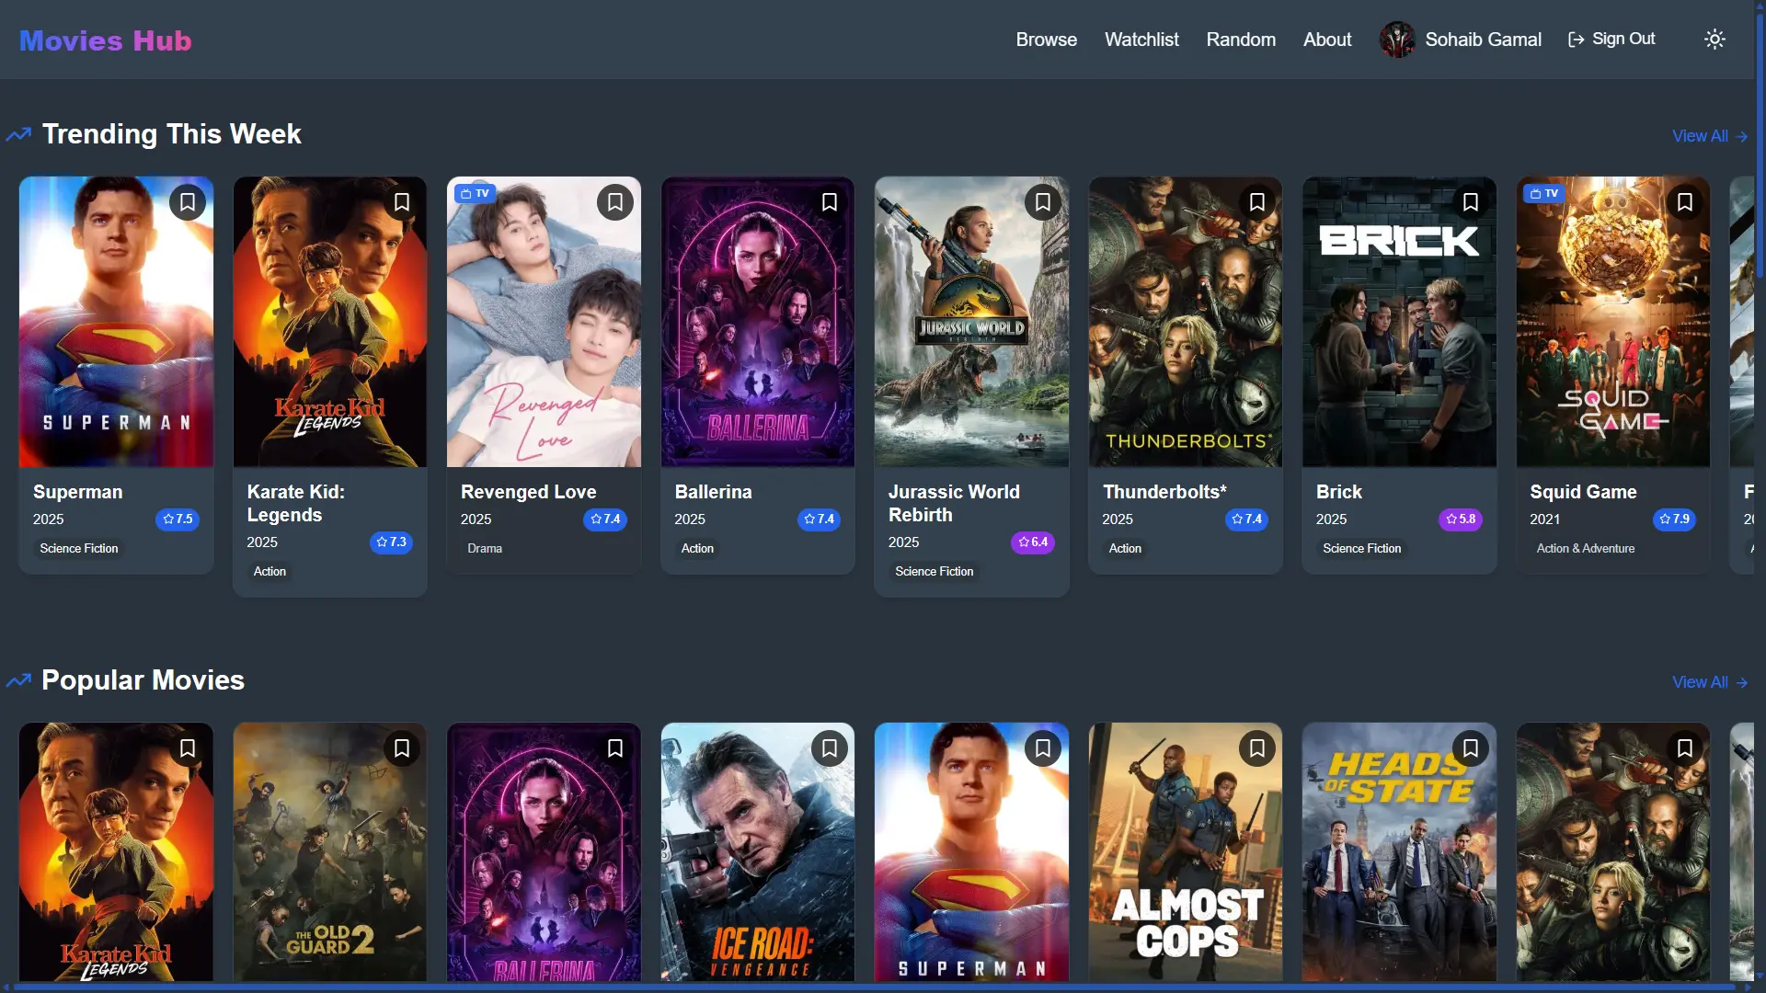Click the Superman 7.5 rating badge
1766x993 pixels.
[x=178, y=519]
